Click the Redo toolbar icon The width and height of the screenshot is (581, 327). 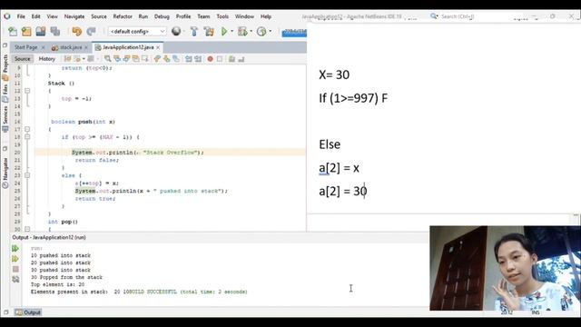pyautogui.click(x=91, y=32)
